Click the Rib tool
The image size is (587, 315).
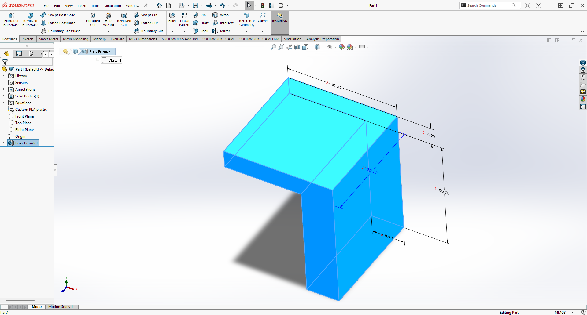click(199, 15)
